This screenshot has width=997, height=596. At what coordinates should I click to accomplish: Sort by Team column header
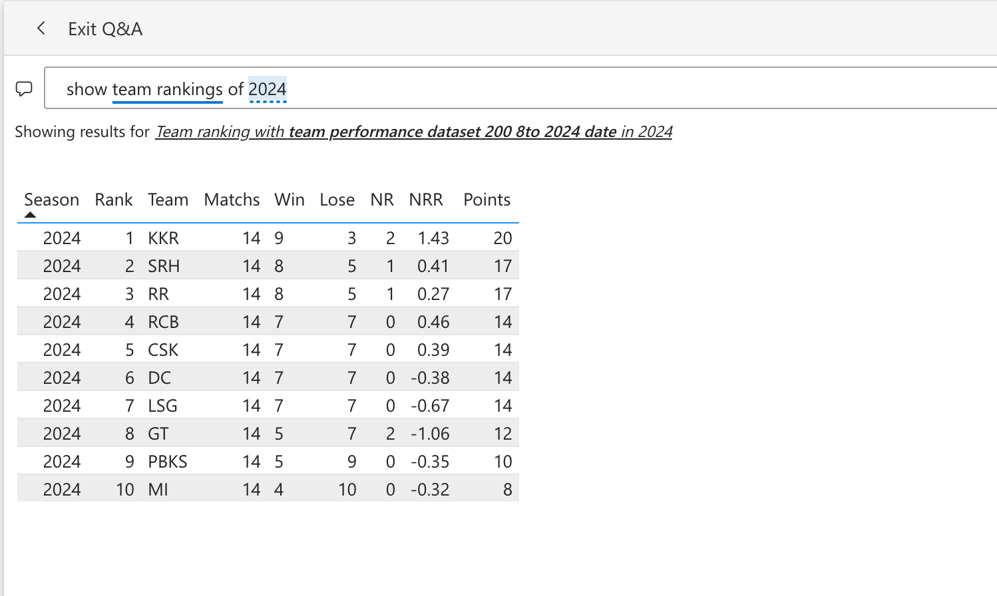[x=168, y=200]
